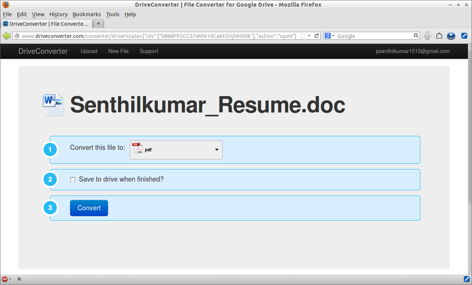The image size is (472, 285).
Task: Go to the Upload link
Action: [89, 51]
